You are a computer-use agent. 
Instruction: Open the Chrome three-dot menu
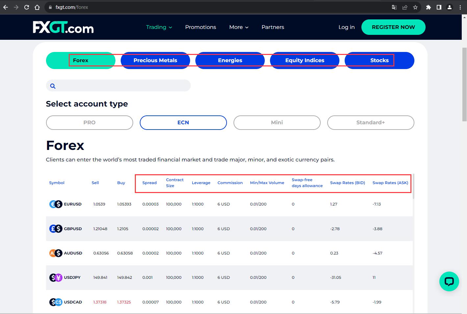(x=460, y=7)
